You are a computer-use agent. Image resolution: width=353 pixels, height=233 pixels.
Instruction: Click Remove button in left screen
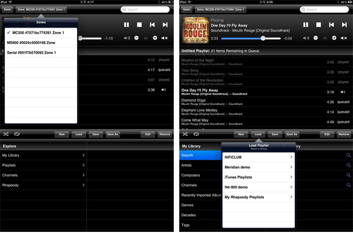[165, 134]
